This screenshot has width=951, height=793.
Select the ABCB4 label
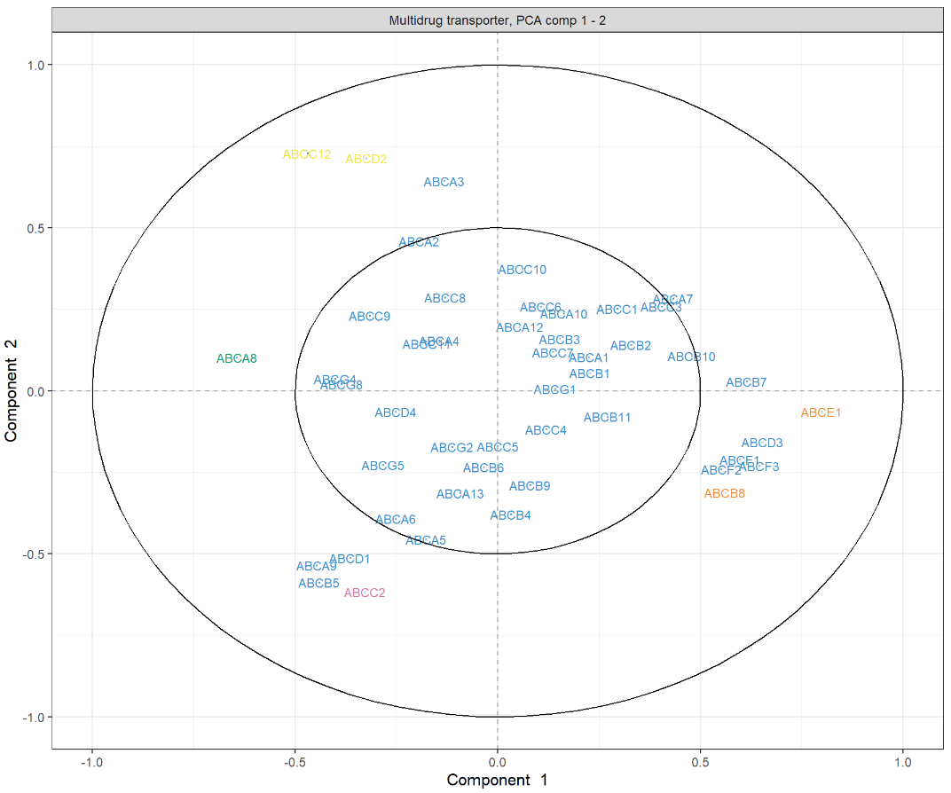pos(510,515)
